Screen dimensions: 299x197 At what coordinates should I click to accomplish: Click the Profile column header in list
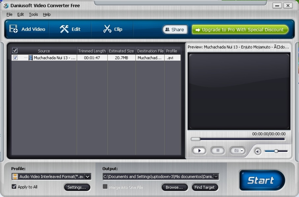pos(172,51)
